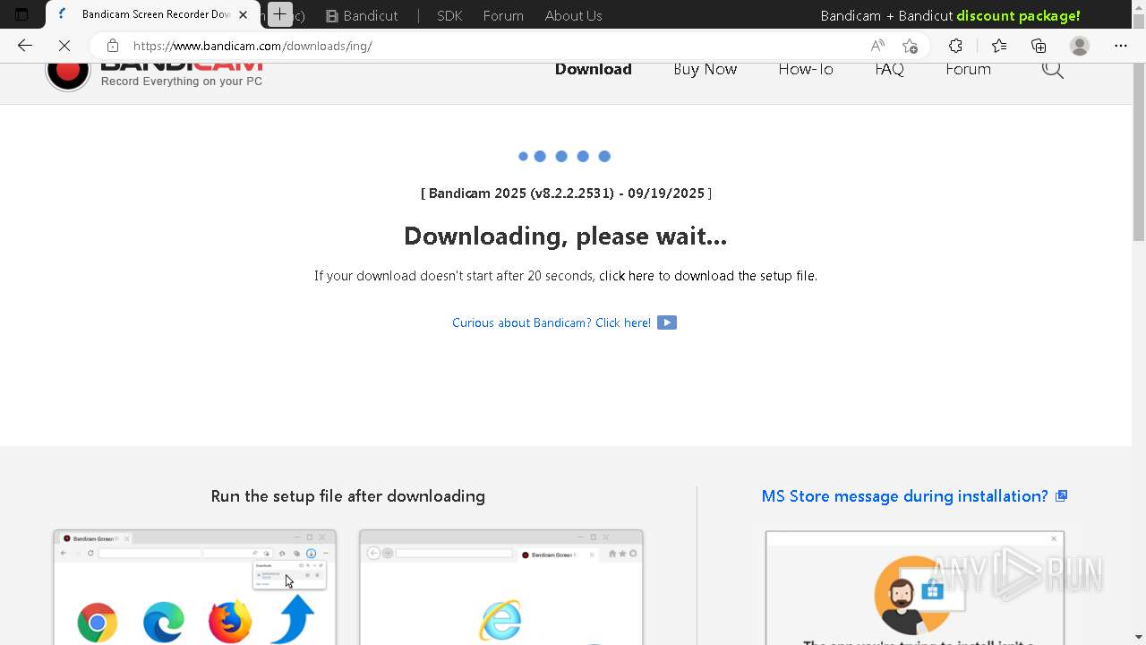Click the blue loading dots progress indicator
The height and width of the screenshot is (645, 1146).
(x=564, y=156)
